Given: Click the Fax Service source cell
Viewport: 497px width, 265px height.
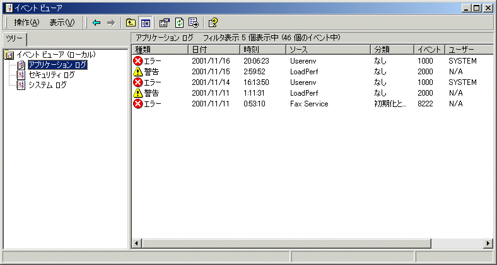Looking at the screenshot, I should (x=309, y=104).
